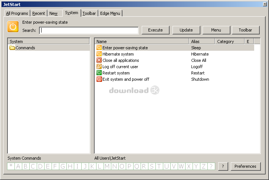Filter by letter M in the alphabet bar
The height and width of the screenshot is (180, 269).
pos(107,166)
